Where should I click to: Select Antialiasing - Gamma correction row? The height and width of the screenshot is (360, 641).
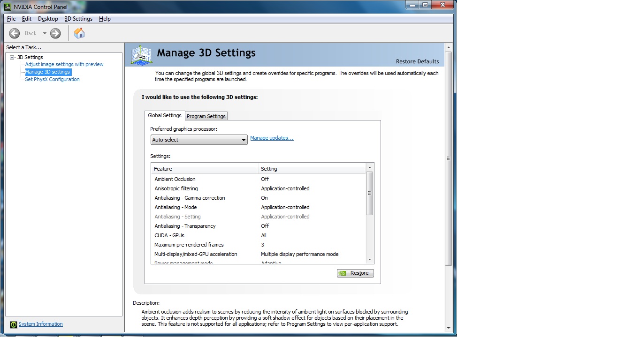click(258, 198)
